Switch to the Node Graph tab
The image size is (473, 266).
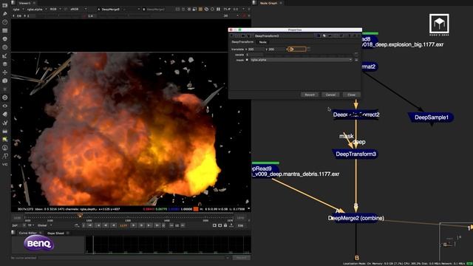[268, 3]
